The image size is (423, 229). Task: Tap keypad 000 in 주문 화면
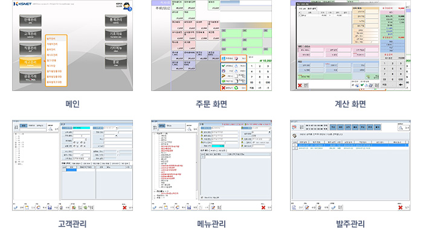(x=268, y=83)
